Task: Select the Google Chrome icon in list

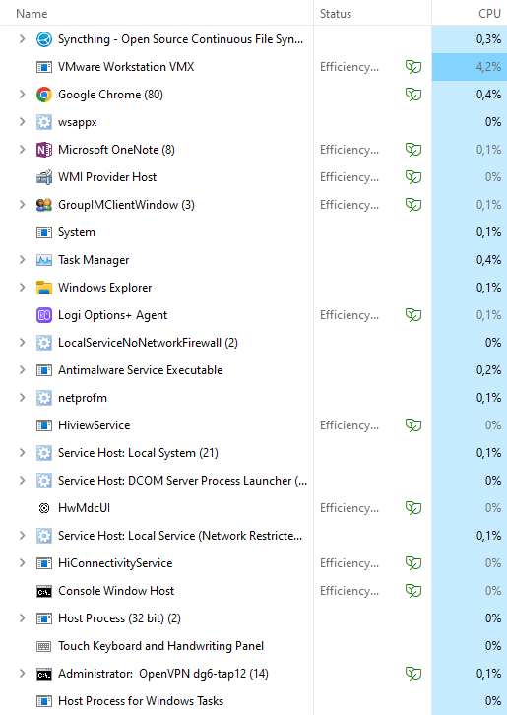Action: pyautogui.click(x=43, y=95)
